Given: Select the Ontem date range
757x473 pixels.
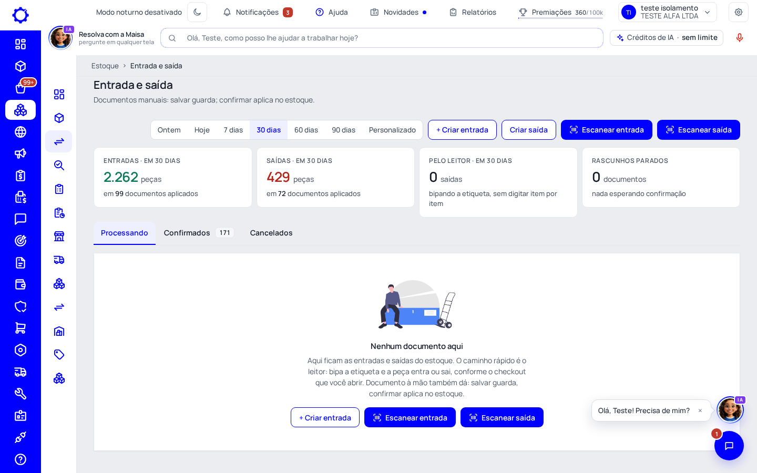Looking at the screenshot, I should (x=169, y=130).
